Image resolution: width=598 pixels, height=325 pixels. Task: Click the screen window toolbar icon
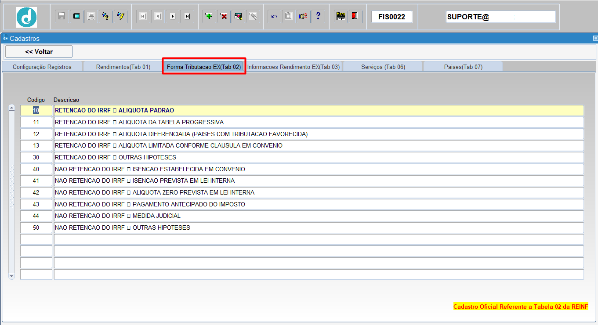coord(76,17)
